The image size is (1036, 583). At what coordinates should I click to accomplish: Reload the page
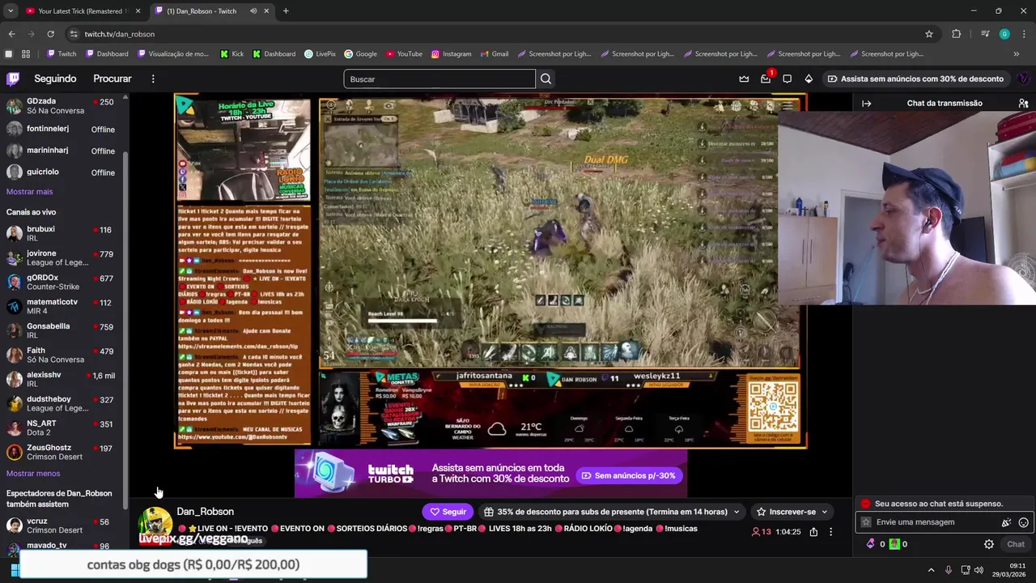(x=50, y=34)
